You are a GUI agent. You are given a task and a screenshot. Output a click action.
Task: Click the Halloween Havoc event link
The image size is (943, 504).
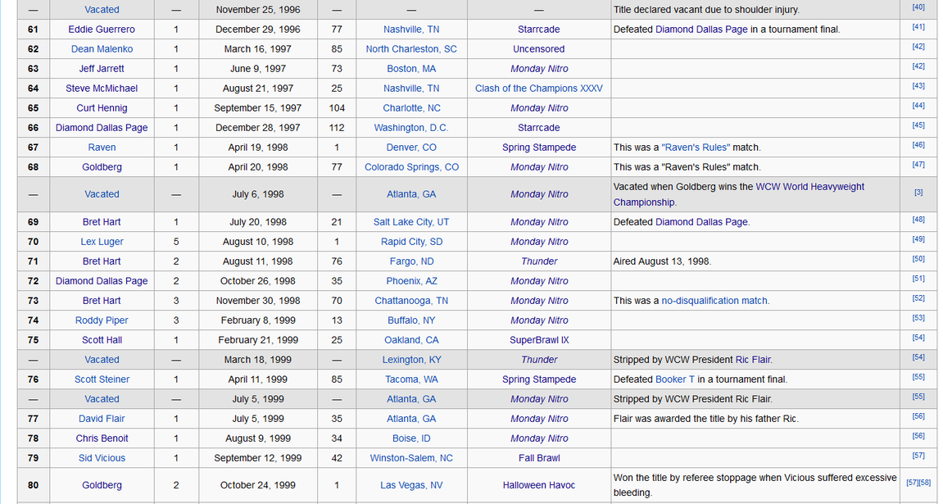click(539, 485)
